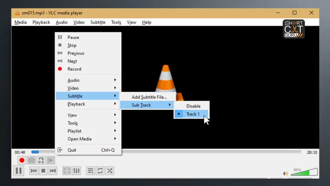Image resolution: width=330 pixels, height=186 pixels.
Task: Click the VLC cone icon in title bar
Action: [x=17, y=13]
